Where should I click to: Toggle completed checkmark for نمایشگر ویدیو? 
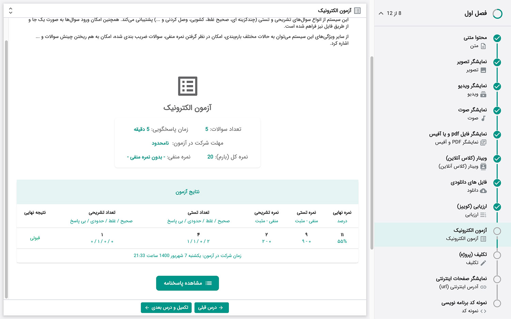tap(497, 86)
